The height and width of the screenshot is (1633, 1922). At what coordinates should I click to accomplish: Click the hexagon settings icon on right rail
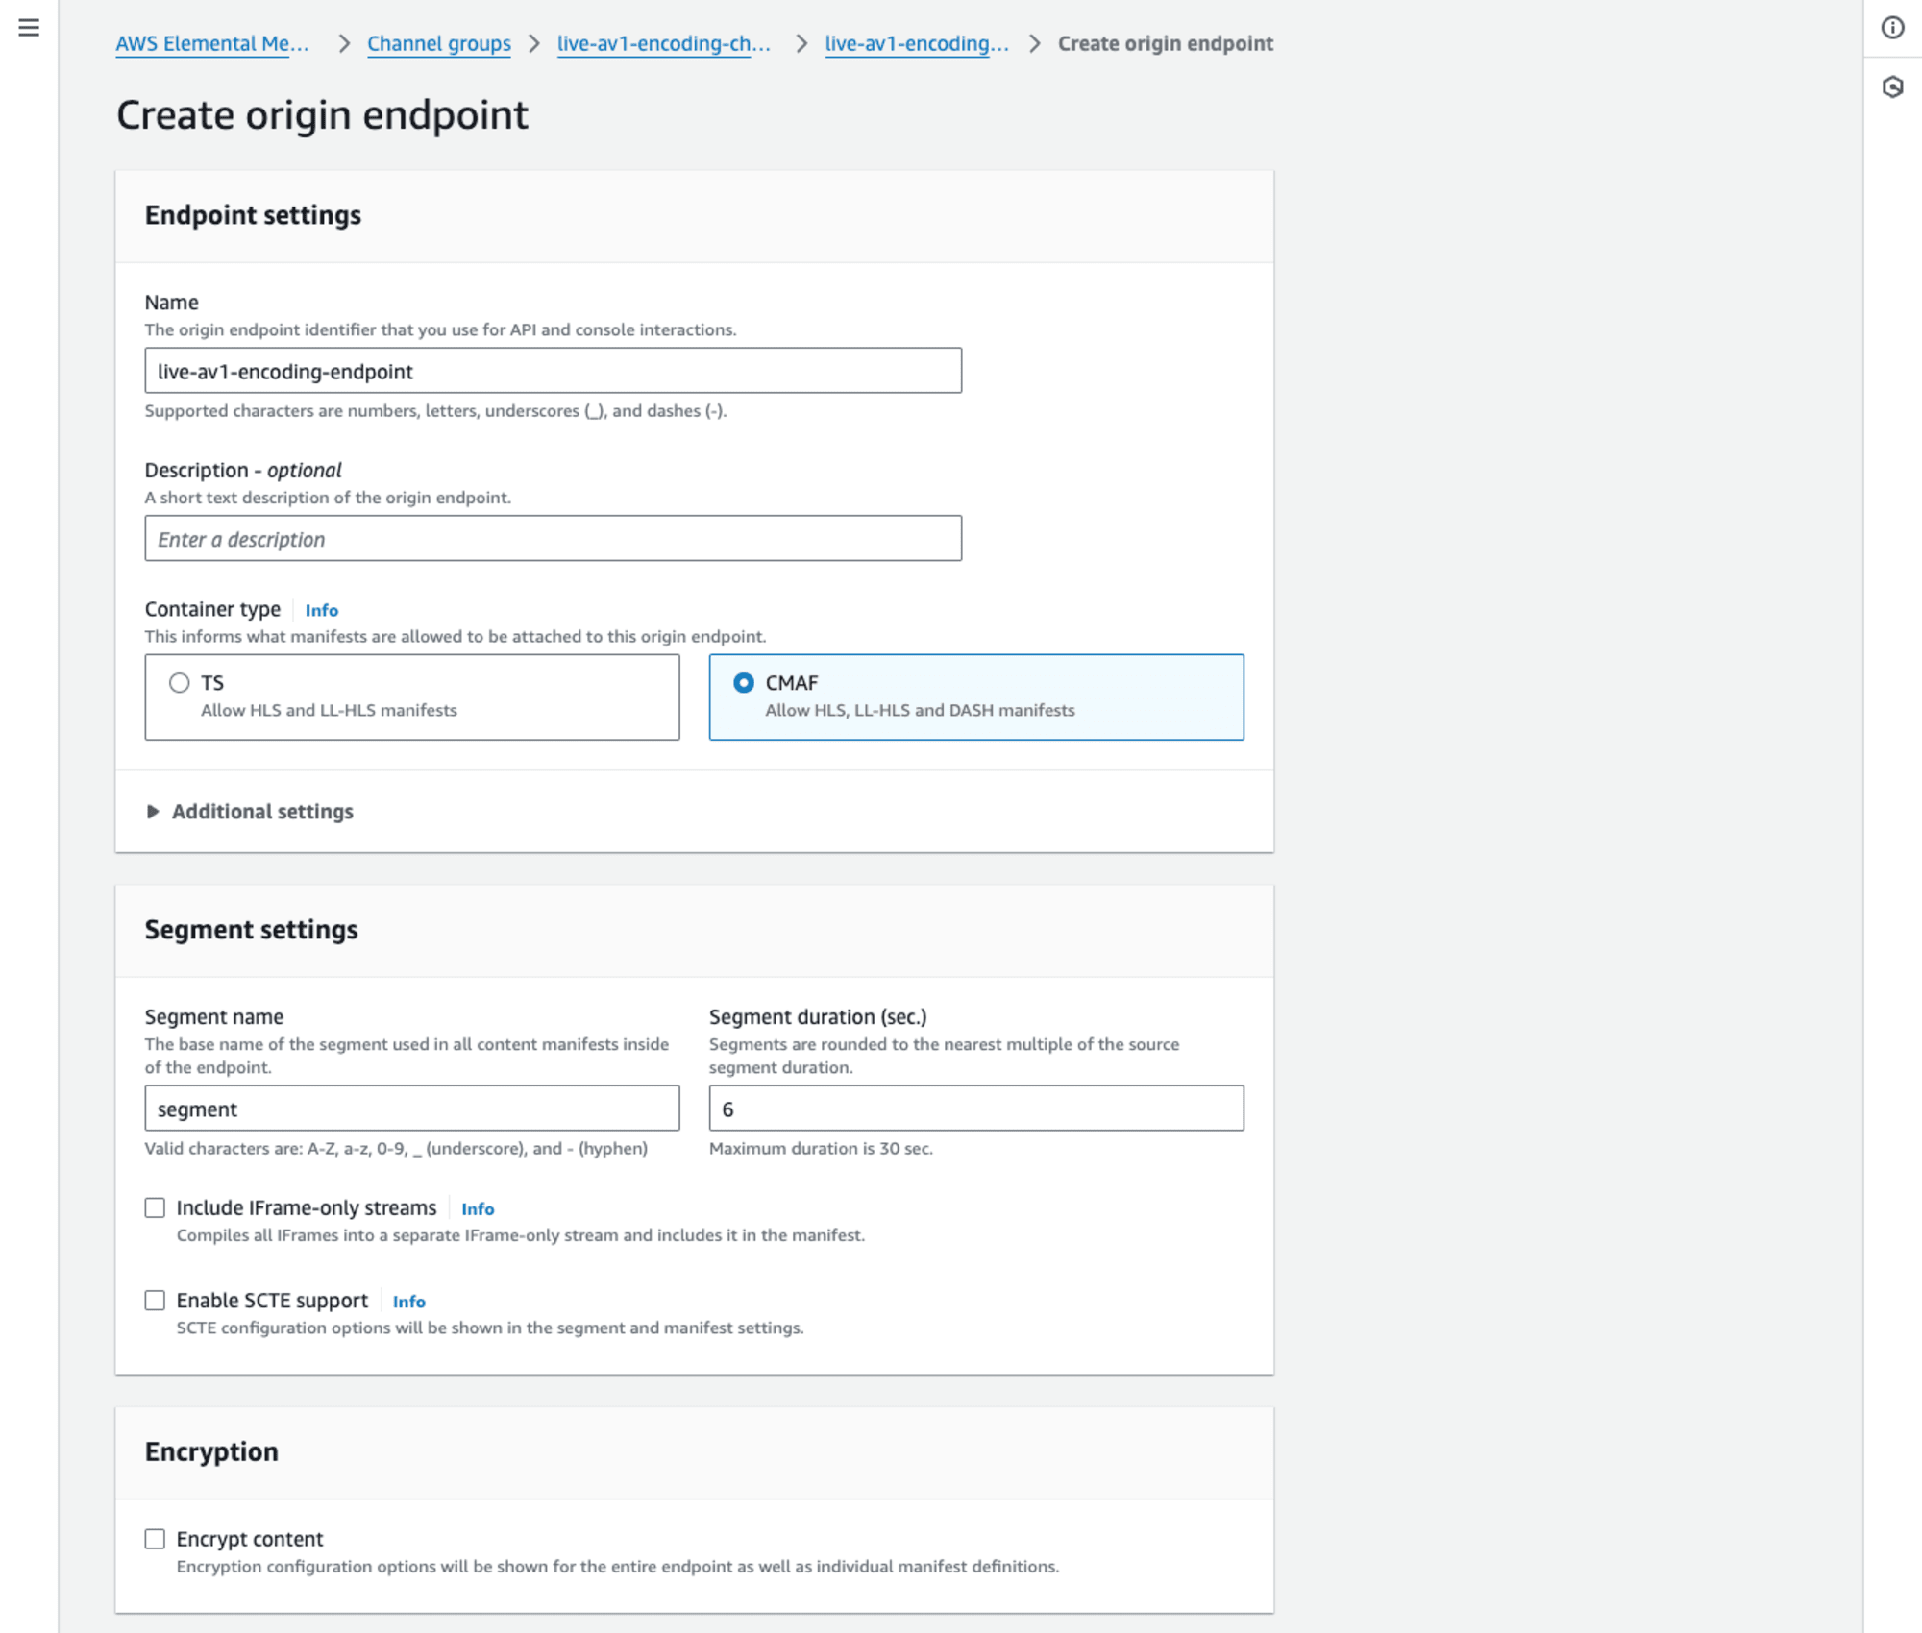pyautogui.click(x=1892, y=87)
